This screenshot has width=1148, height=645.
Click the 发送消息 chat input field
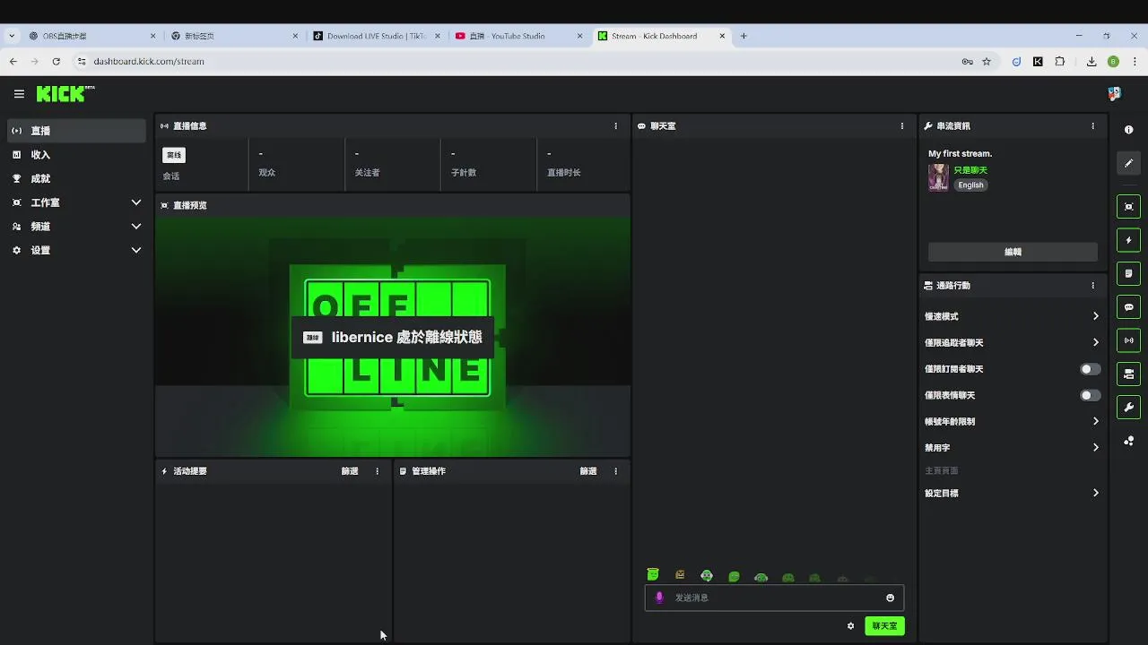pyautogui.click(x=774, y=598)
